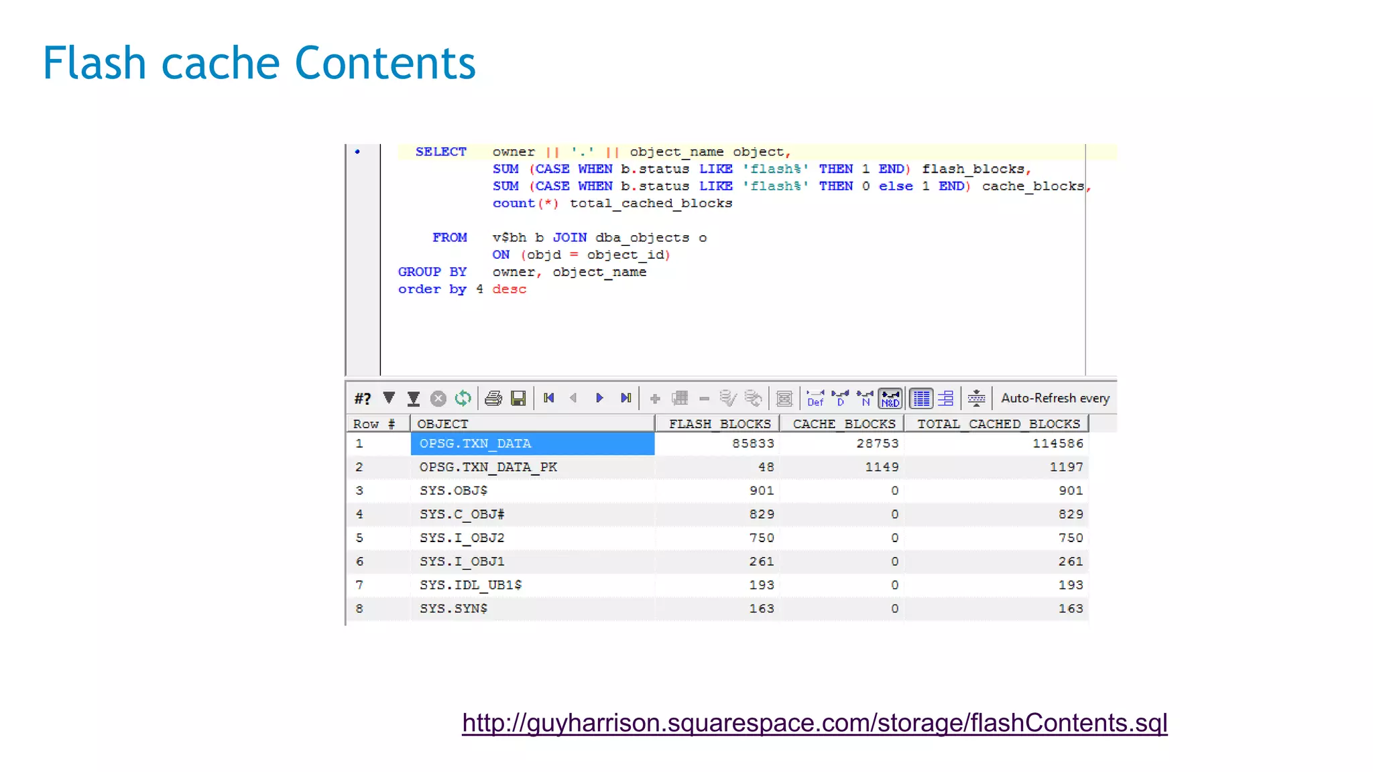
Task: Click 'Auto-Refresh every' label
Action: [x=1055, y=398]
